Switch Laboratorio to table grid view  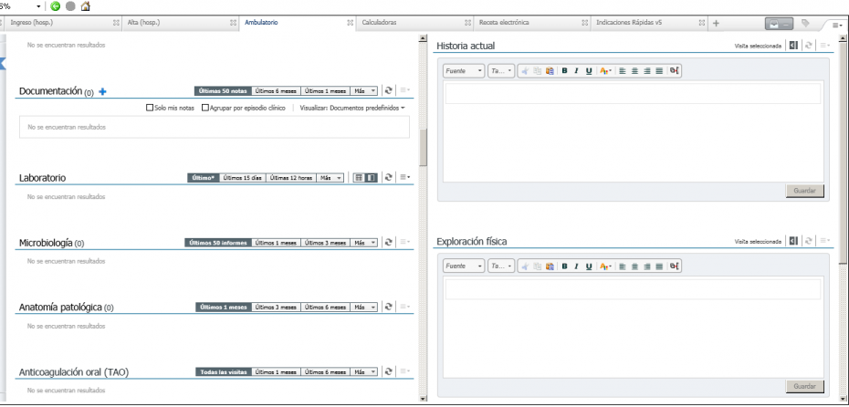[x=358, y=177]
